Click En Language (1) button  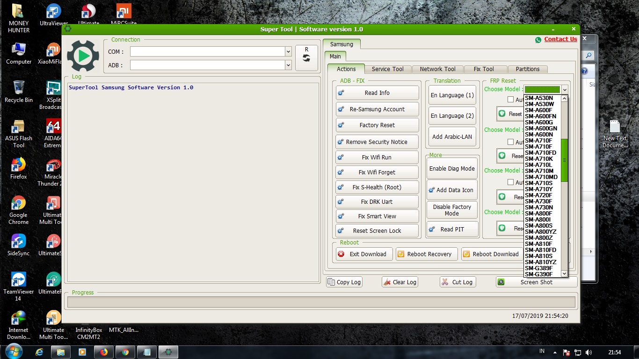point(452,95)
